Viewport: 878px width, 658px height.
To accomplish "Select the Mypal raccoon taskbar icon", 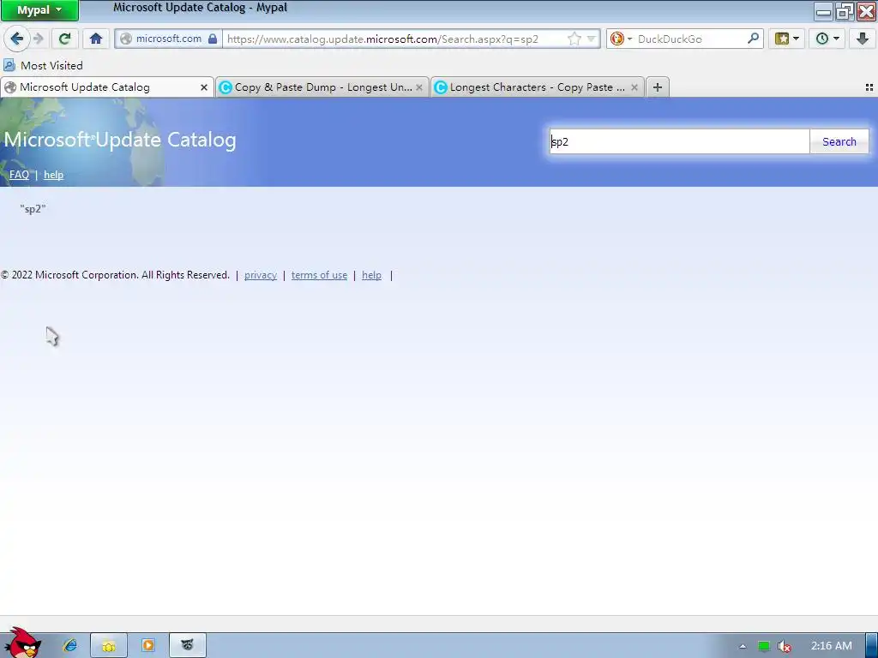I will [187, 645].
